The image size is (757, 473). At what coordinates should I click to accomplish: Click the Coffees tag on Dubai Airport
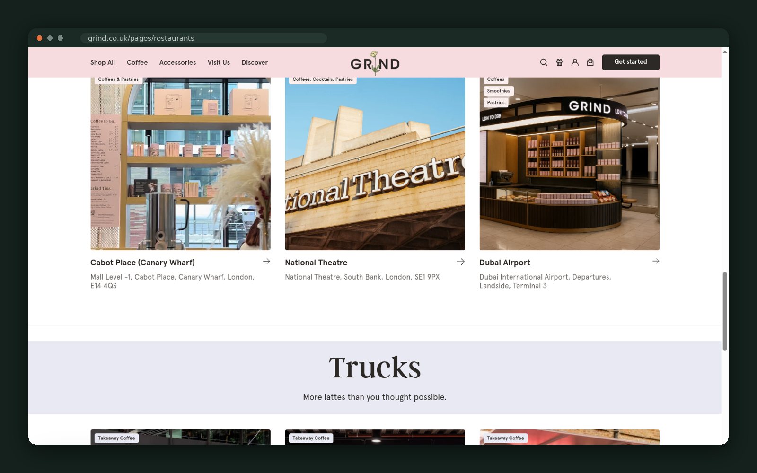[496, 79]
